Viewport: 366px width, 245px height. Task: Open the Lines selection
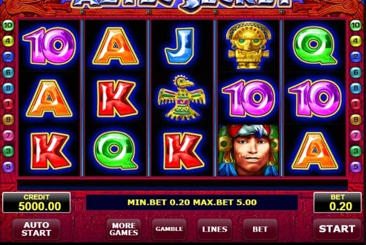[x=215, y=229]
